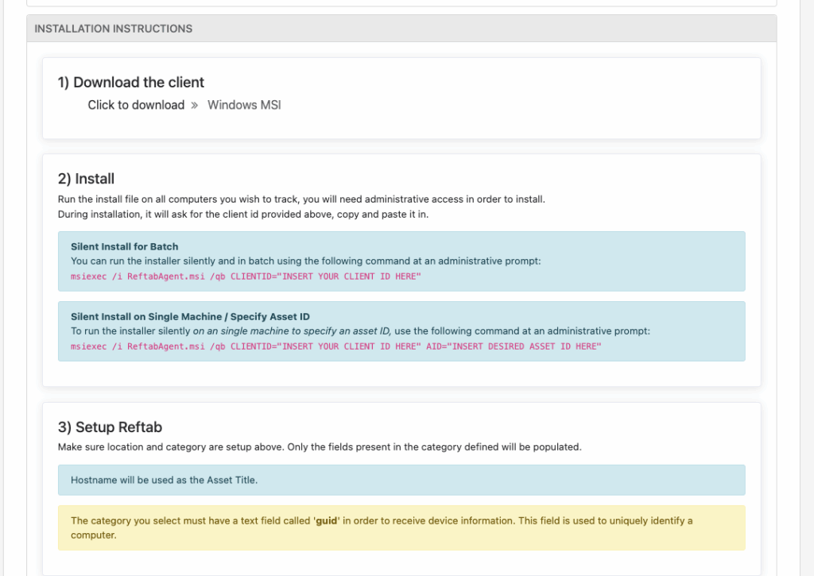Select the AID parameter in the single-machine command
Viewport: 814px width, 576px height.
[426, 346]
